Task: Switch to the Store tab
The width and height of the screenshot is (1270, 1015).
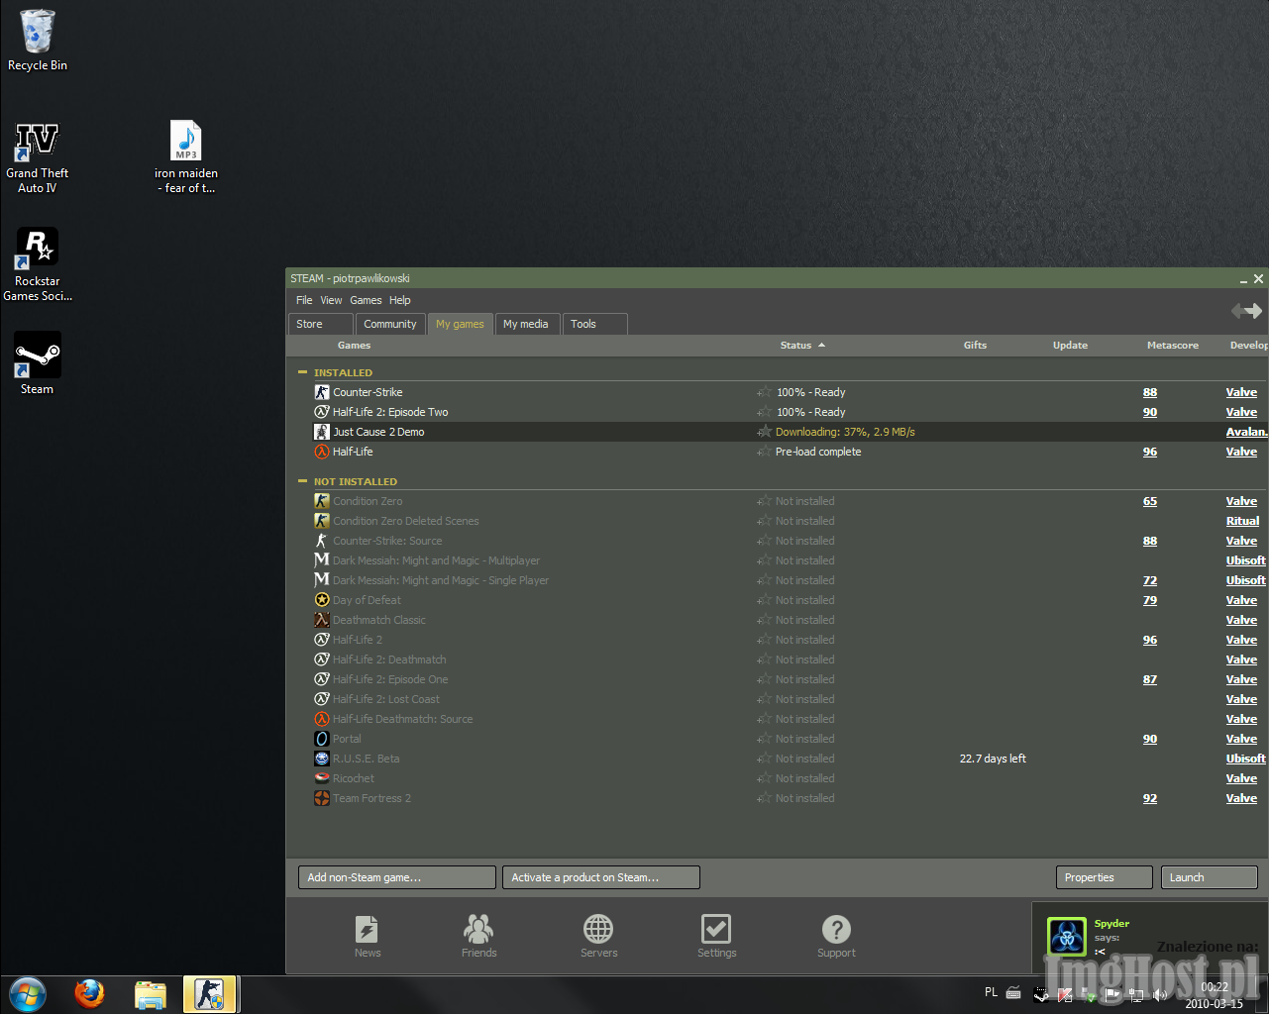Action: [x=321, y=324]
